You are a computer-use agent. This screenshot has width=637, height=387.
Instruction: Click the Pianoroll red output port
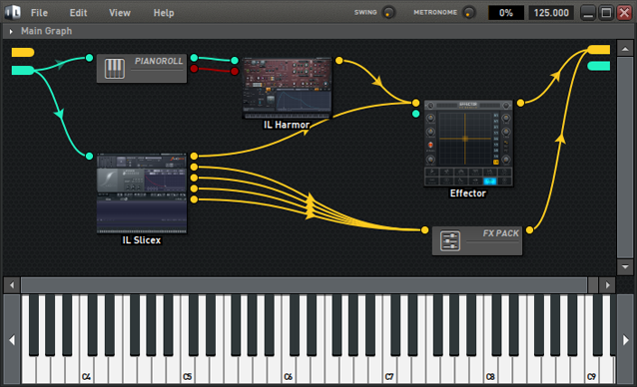pos(194,69)
